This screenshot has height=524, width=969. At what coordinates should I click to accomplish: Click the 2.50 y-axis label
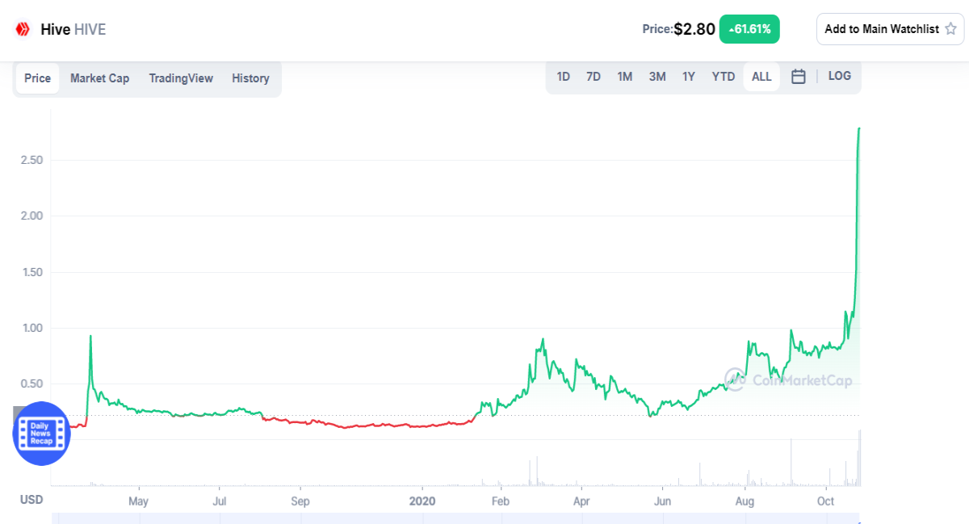[x=31, y=160]
